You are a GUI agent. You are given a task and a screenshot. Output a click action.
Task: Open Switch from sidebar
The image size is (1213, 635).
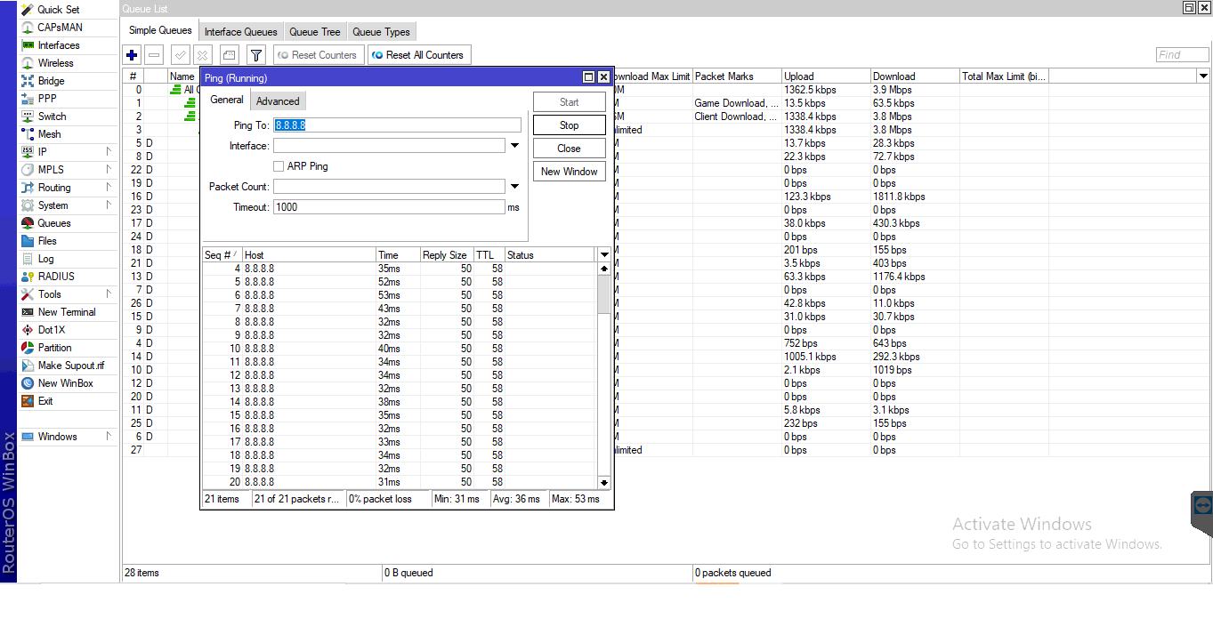tap(52, 117)
